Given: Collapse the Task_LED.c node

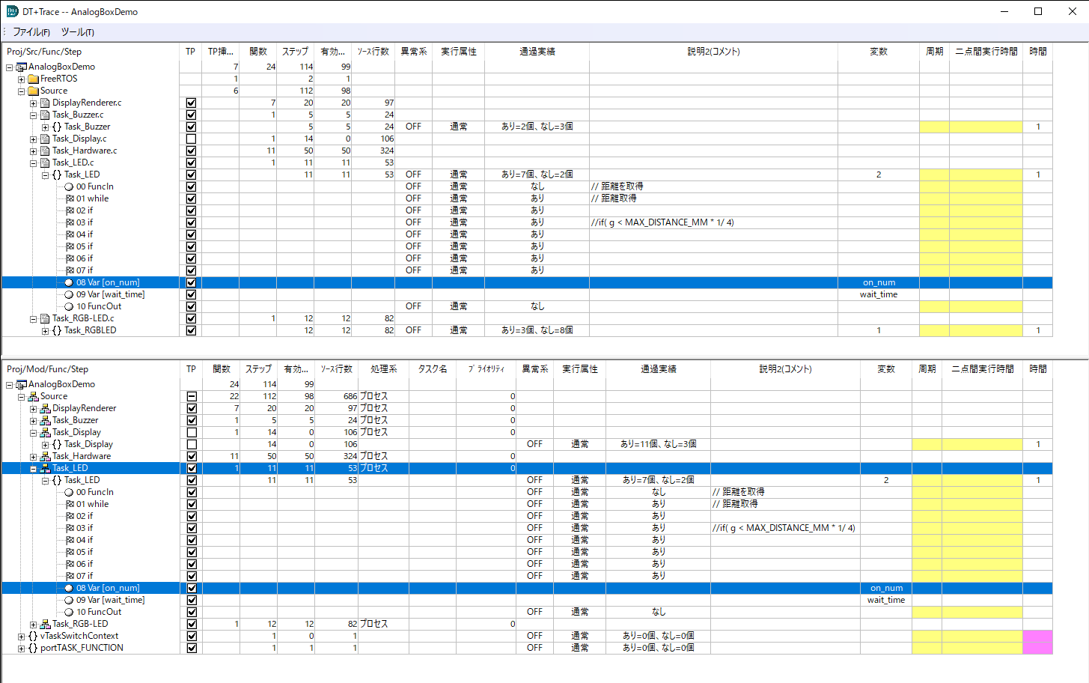Looking at the screenshot, I should [33, 163].
